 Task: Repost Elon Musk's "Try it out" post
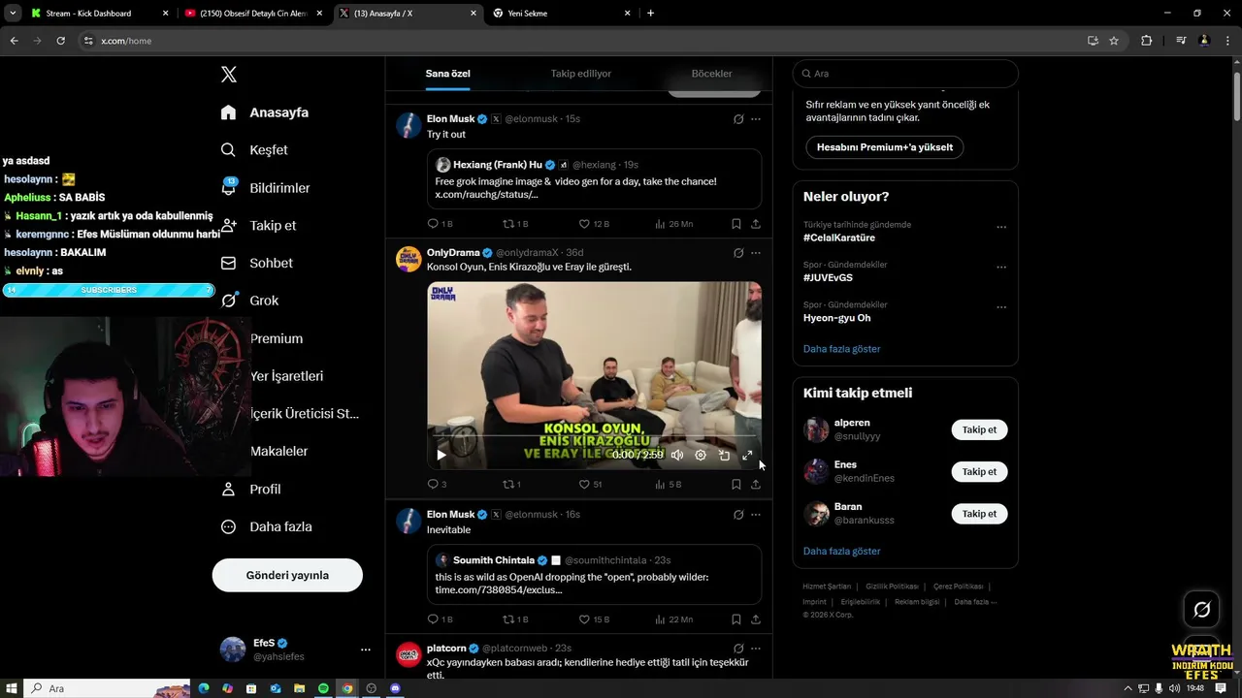click(507, 224)
